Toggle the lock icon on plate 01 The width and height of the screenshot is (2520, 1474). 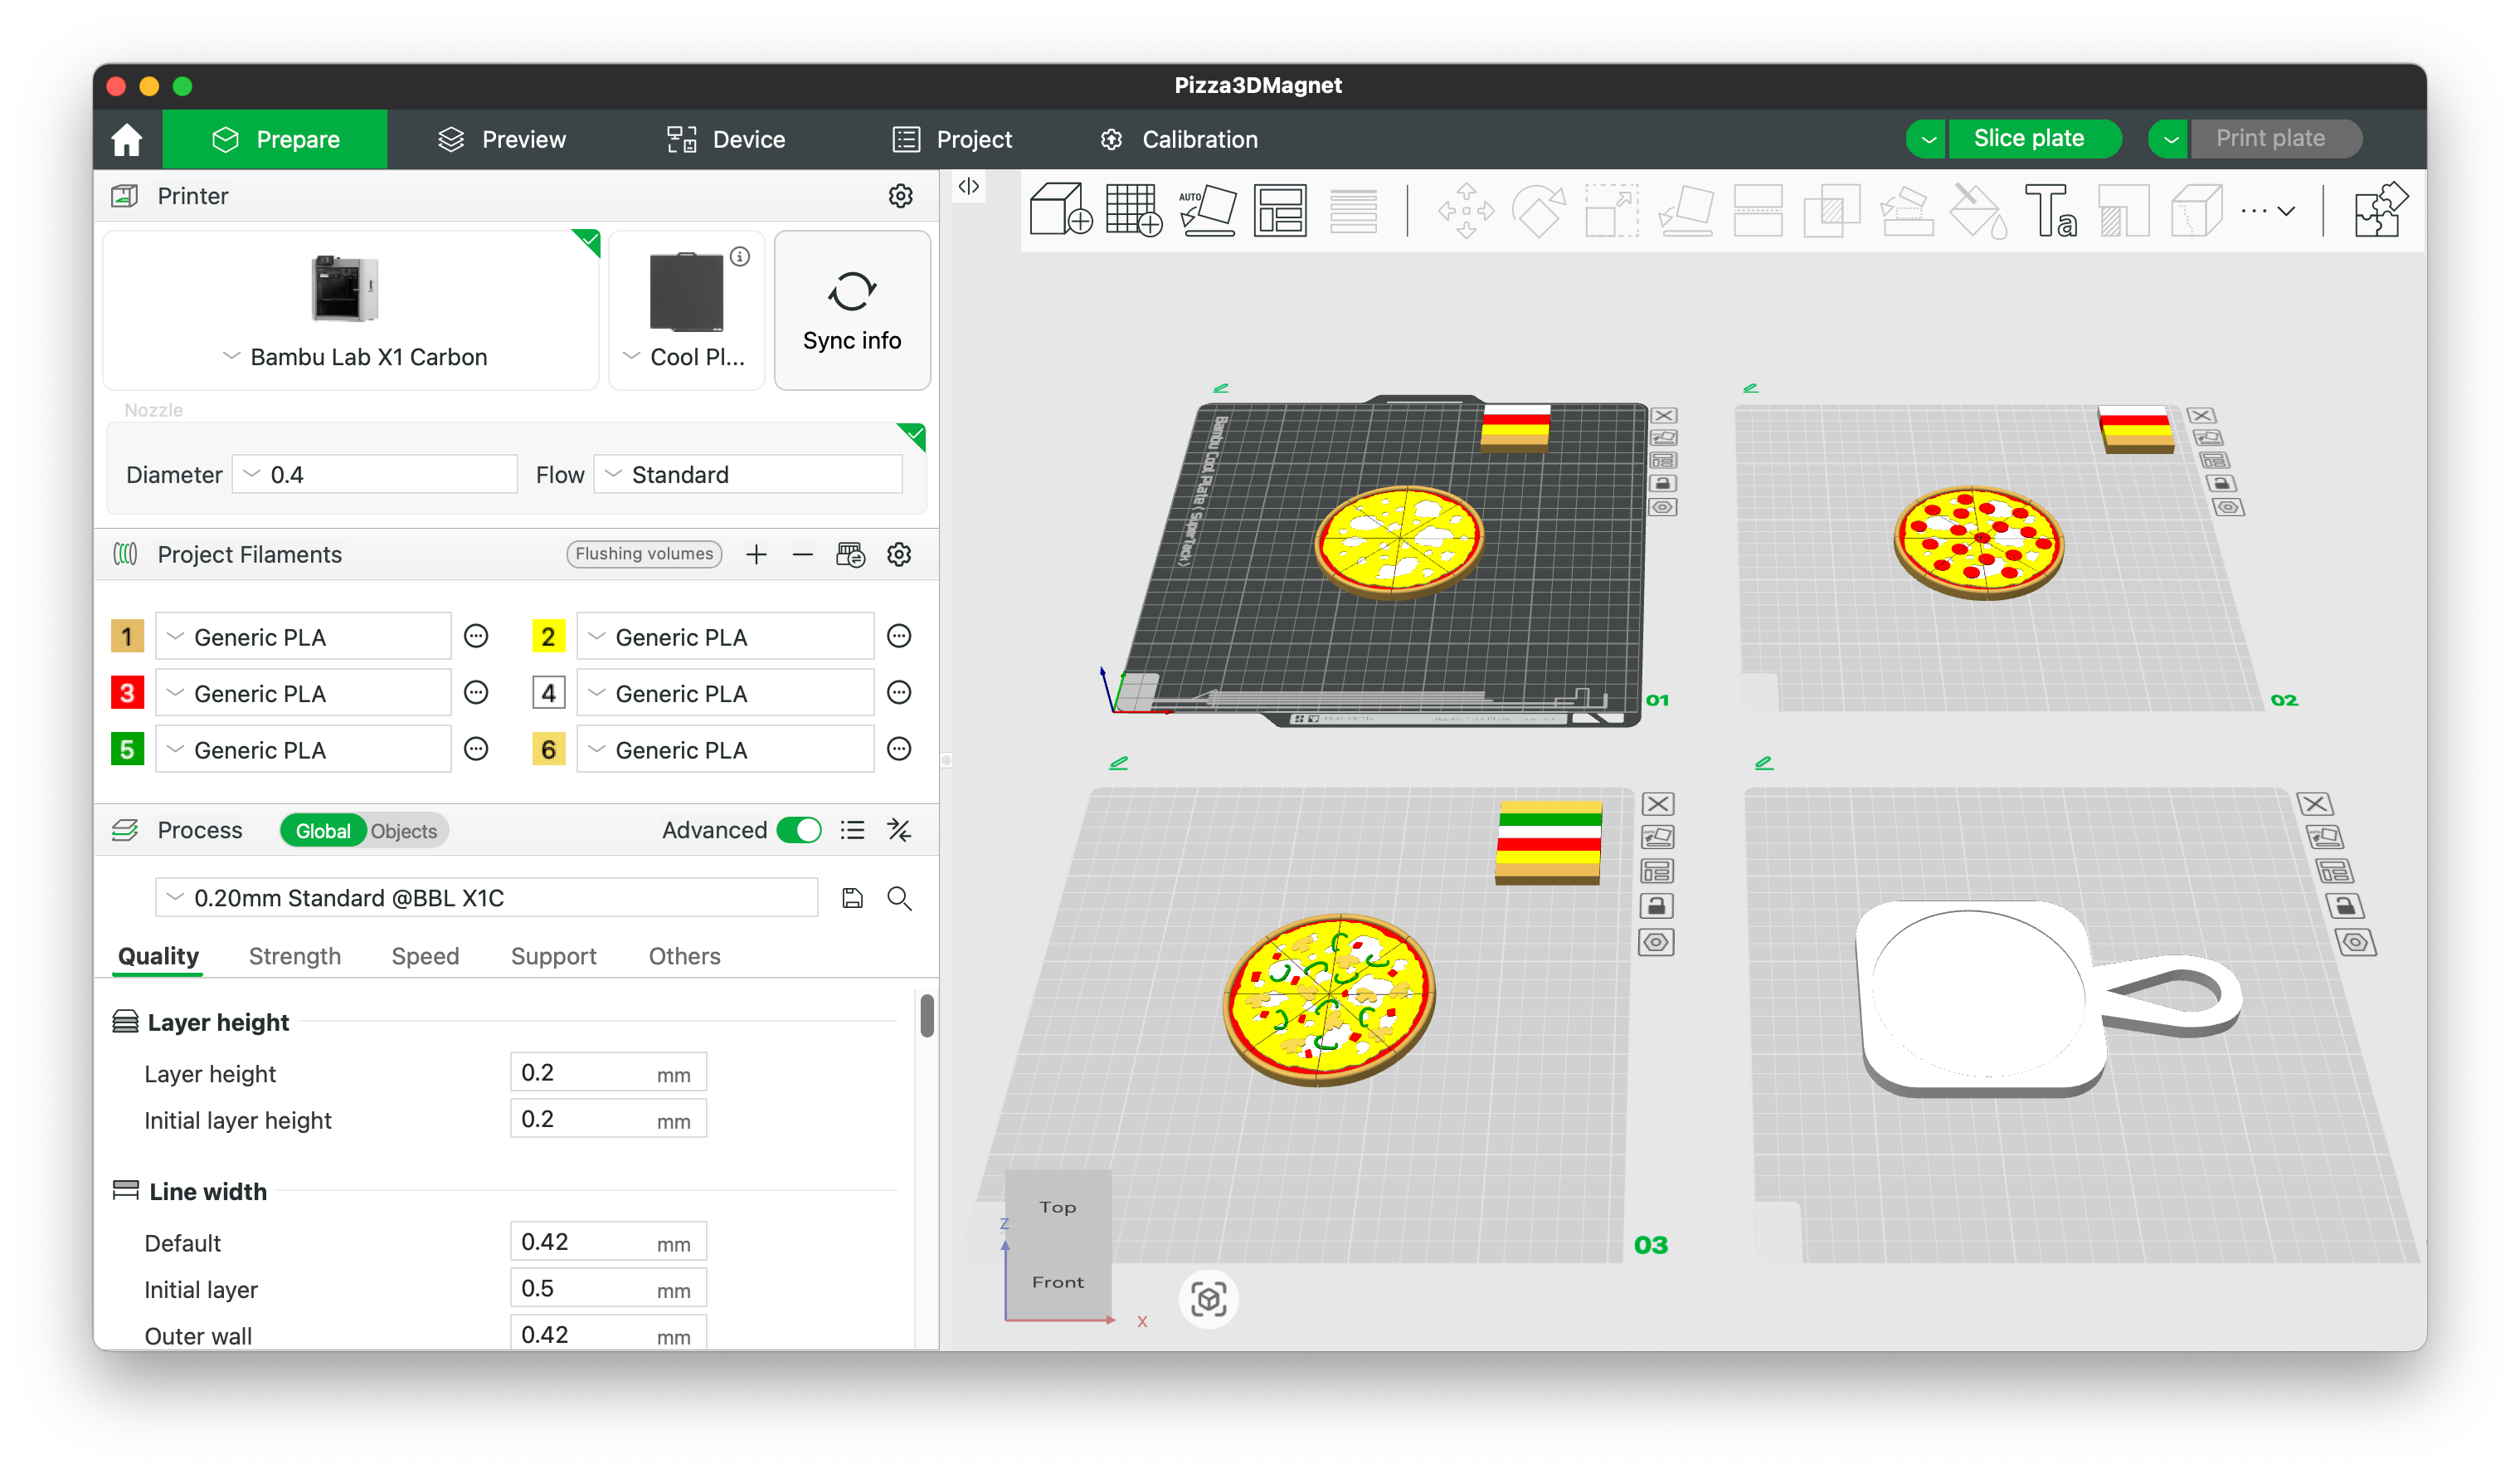(x=1663, y=485)
